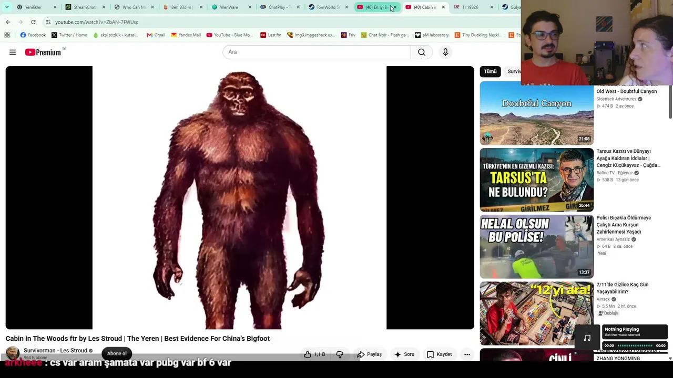The image size is (673, 378).
Task: Open the Friv bookmark
Action: click(x=348, y=35)
